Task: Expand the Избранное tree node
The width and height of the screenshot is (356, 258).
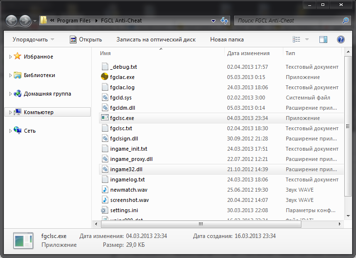Action: coord(10,57)
